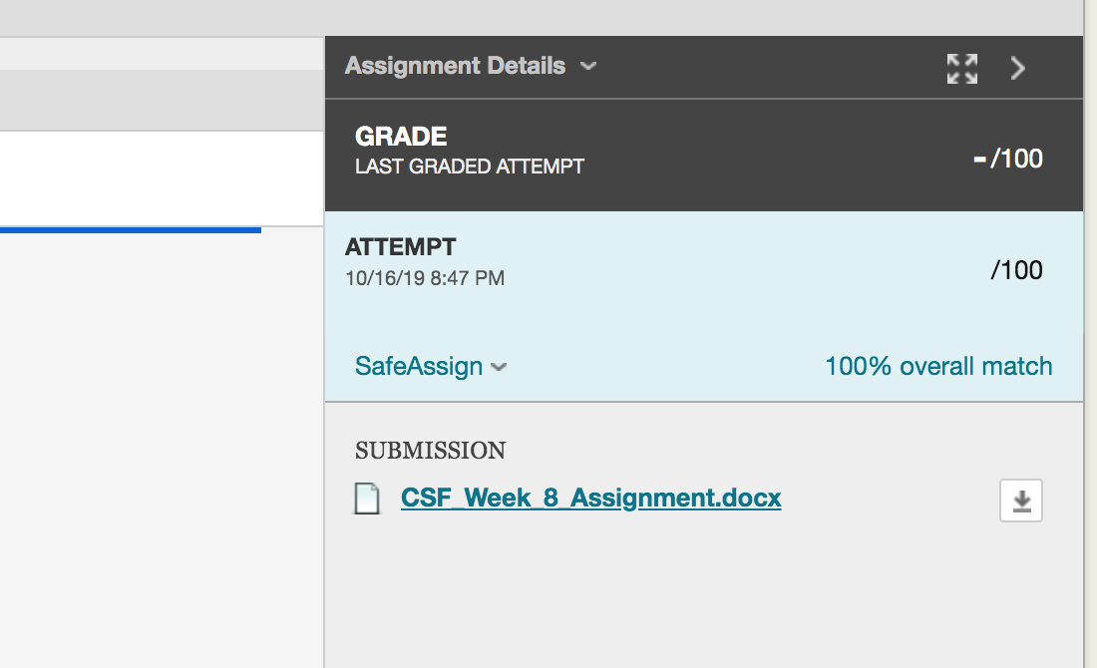1097x668 pixels.
Task: Click the SUBMISSION section heading
Action: [430, 451]
